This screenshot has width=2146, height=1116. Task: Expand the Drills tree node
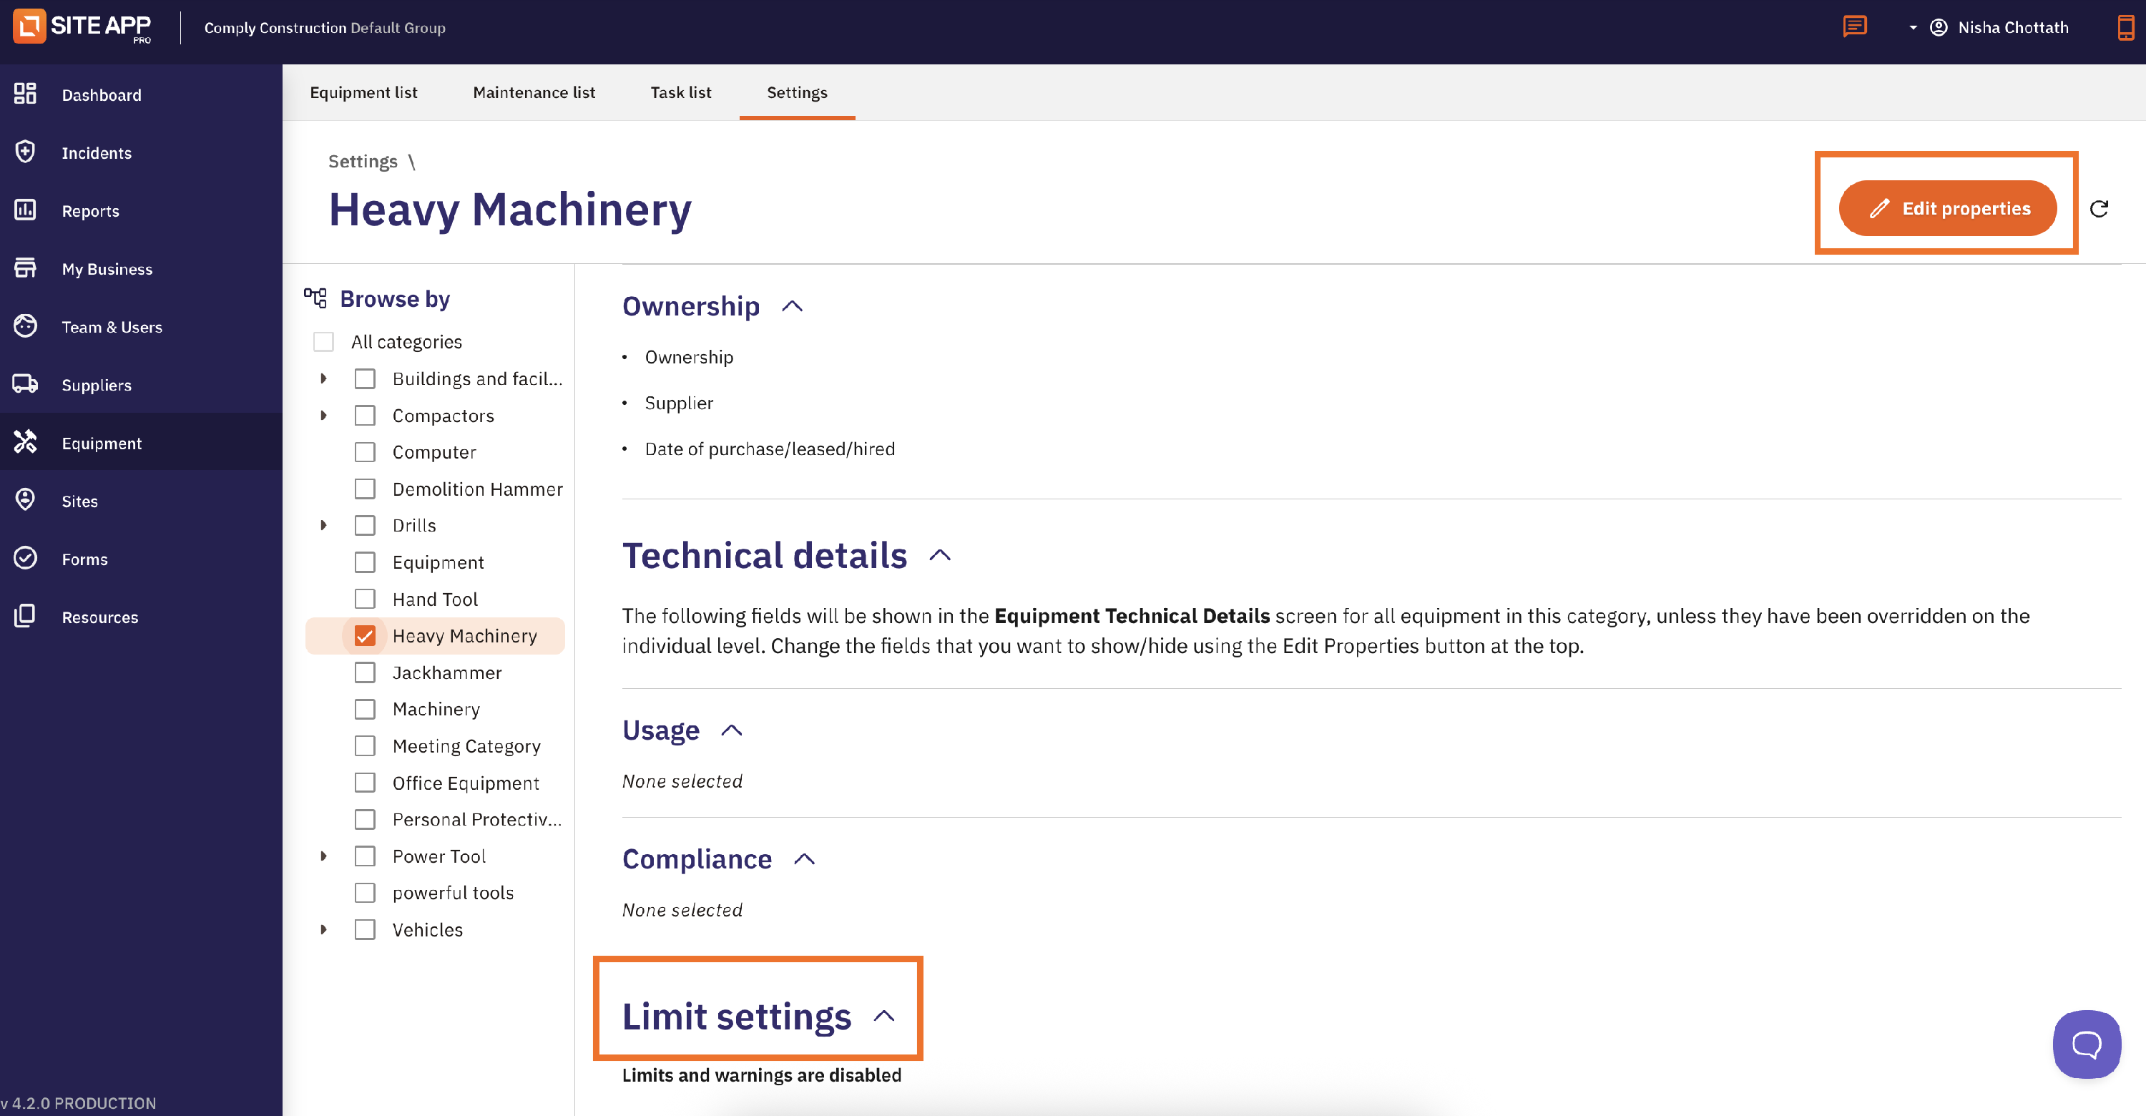pos(323,526)
